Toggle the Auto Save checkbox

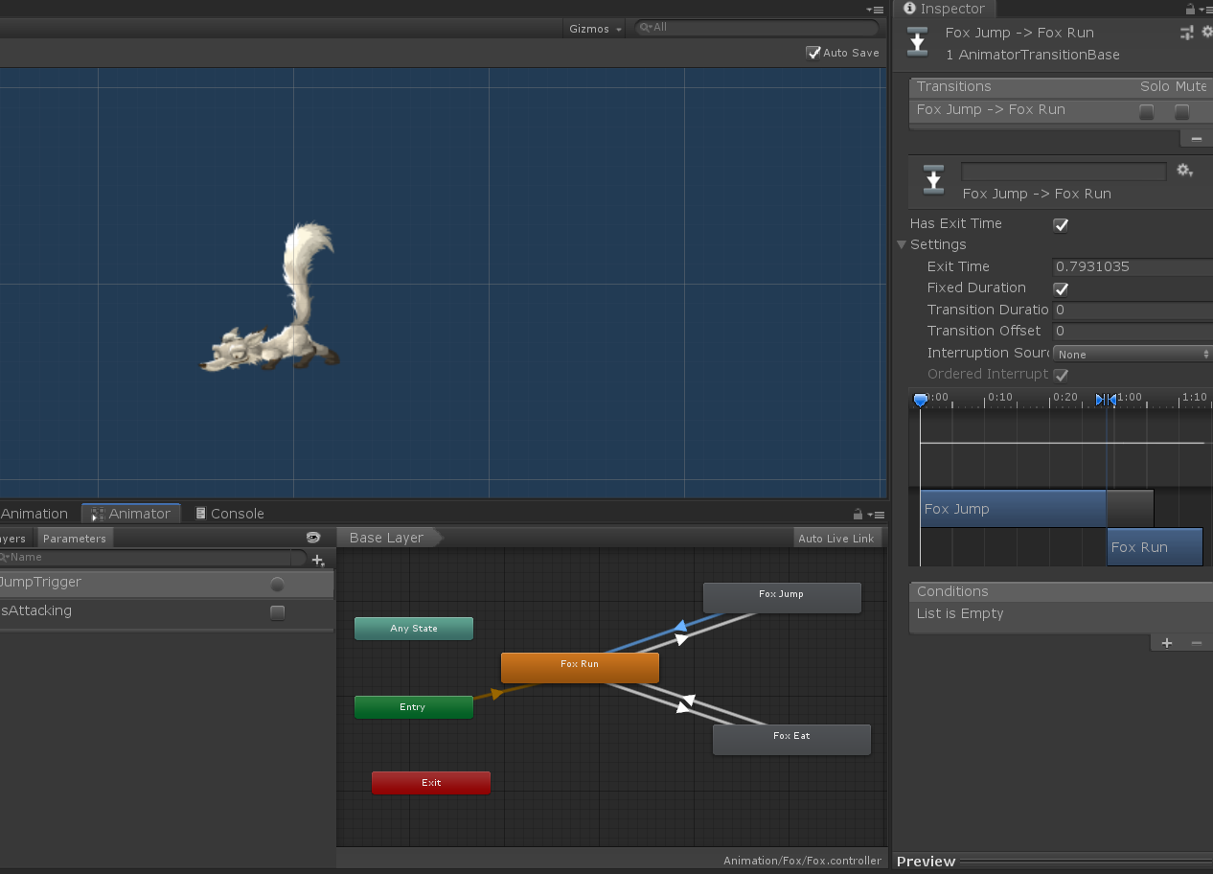click(813, 53)
